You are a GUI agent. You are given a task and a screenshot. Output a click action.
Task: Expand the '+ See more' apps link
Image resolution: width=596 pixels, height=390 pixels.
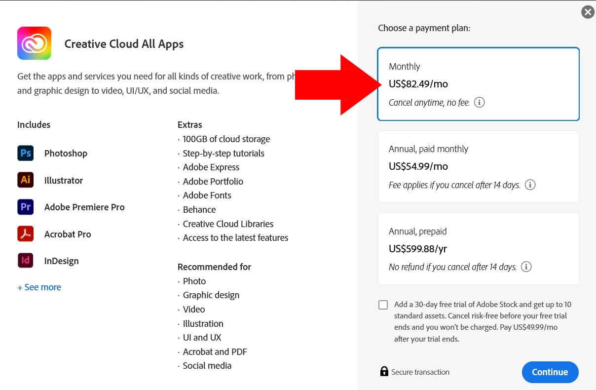tap(39, 287)
